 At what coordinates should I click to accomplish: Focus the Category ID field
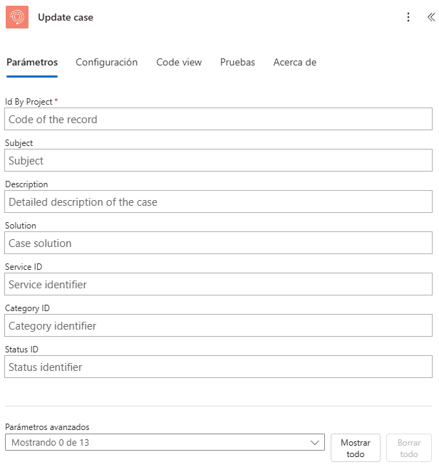click(219, 325)
